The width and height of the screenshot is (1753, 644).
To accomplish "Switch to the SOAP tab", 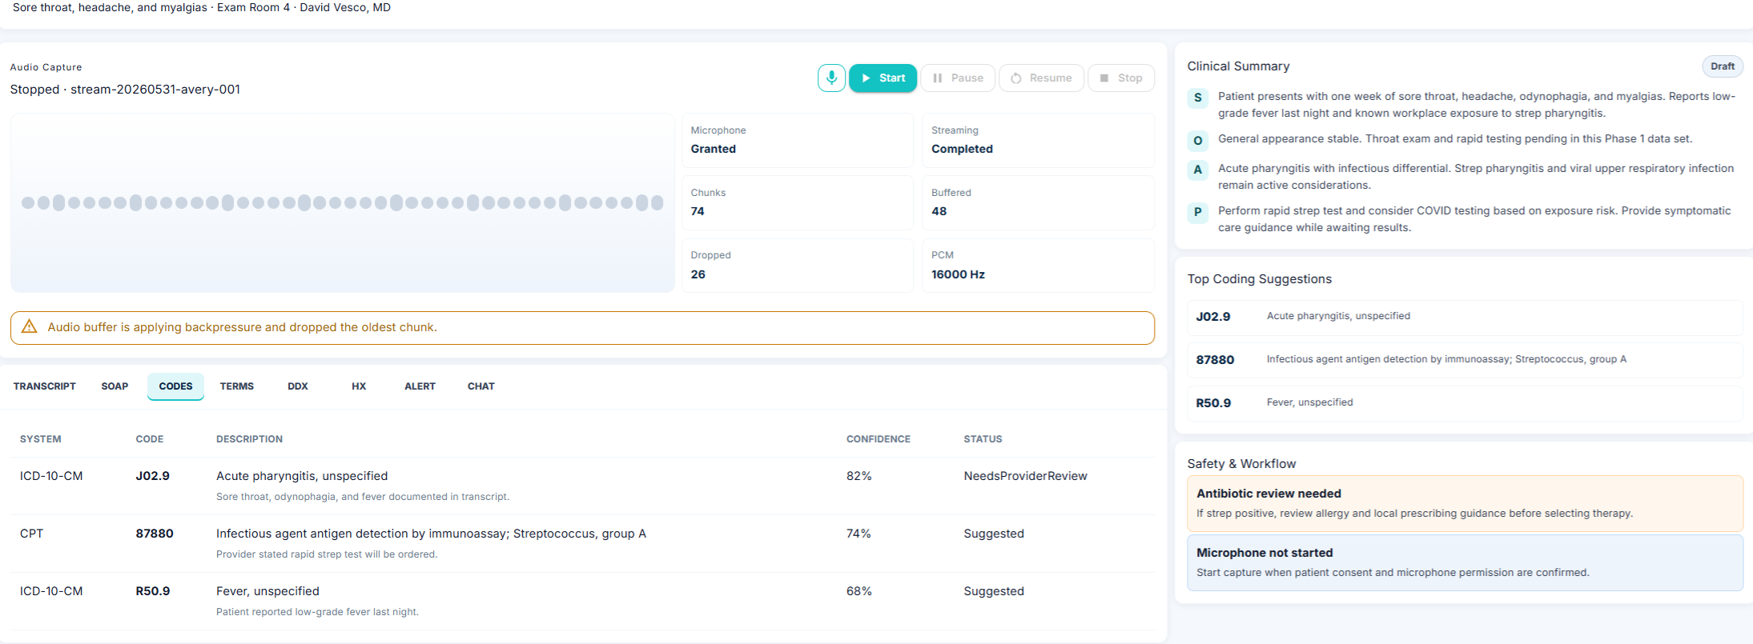I will (115, 386).
